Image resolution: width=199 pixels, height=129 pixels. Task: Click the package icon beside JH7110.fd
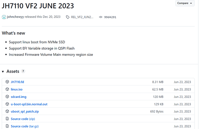(7, 82)
